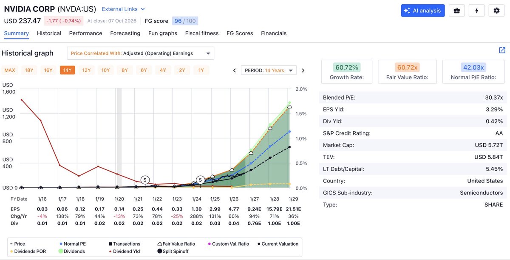This screenshot has height=260, width=510.
Task: View the FG Scores tab
Action: click(x=240, y=33)
